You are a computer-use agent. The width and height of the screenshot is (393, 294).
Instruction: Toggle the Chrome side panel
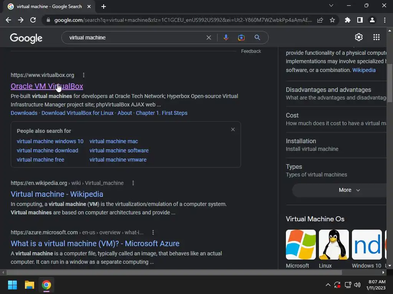(x=360, y=20)
